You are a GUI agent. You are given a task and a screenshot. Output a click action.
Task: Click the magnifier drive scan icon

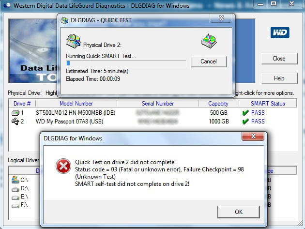74,41
